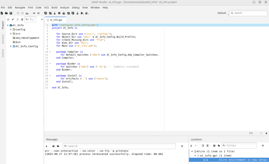Click the install box-with-arrow toolbar icon
This screenshot has width=269, height=164.
pyautogui.click(x=64, y=13)
